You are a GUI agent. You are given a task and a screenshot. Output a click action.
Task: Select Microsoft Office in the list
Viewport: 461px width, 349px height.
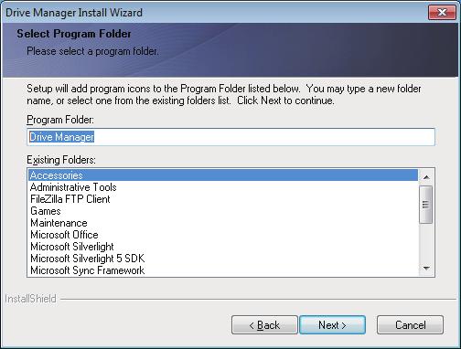[223, 235]
